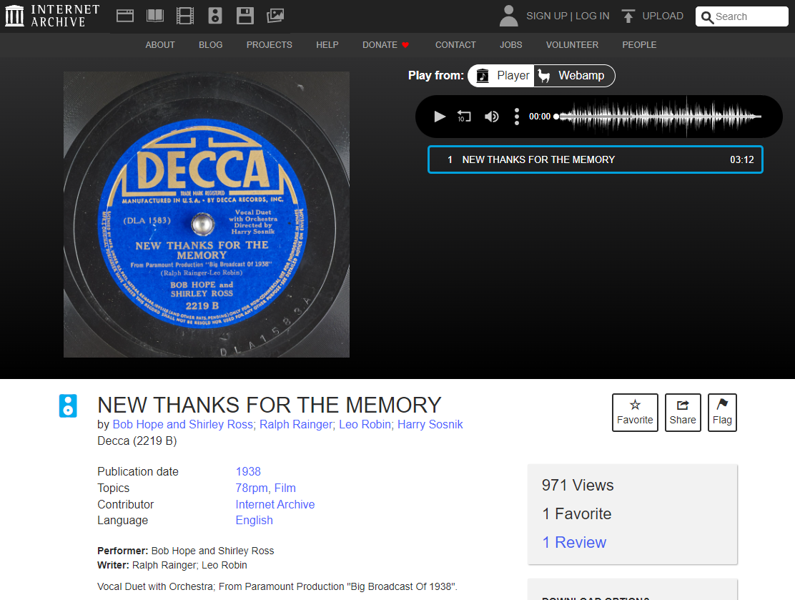795x600 pixels.
Task: Open the Projects menu item
Action: pos(269,45)
